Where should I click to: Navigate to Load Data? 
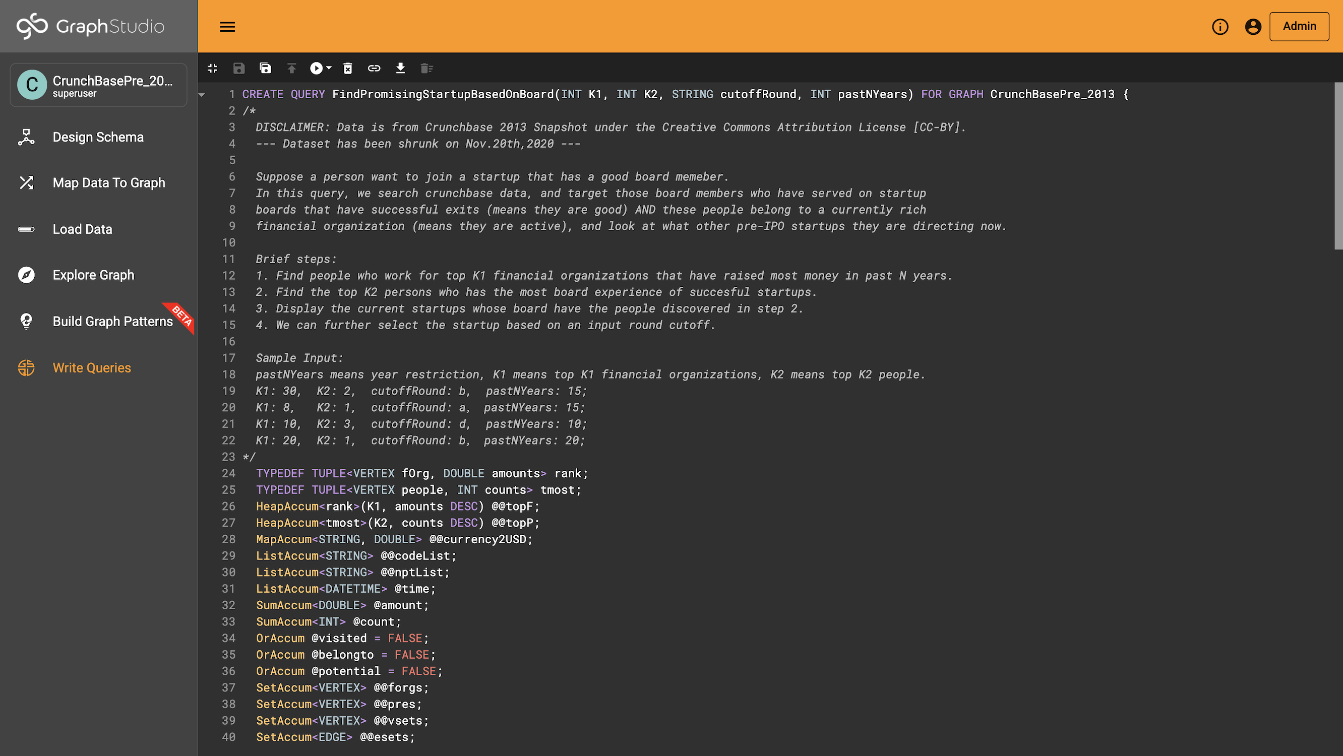(x=82, y=229)
